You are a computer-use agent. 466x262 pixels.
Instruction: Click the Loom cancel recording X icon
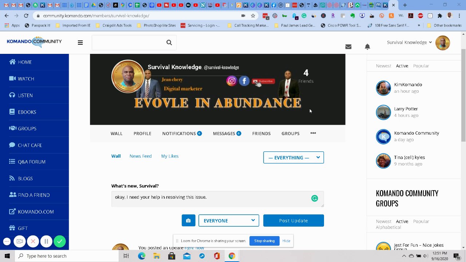tap(33, 241)
